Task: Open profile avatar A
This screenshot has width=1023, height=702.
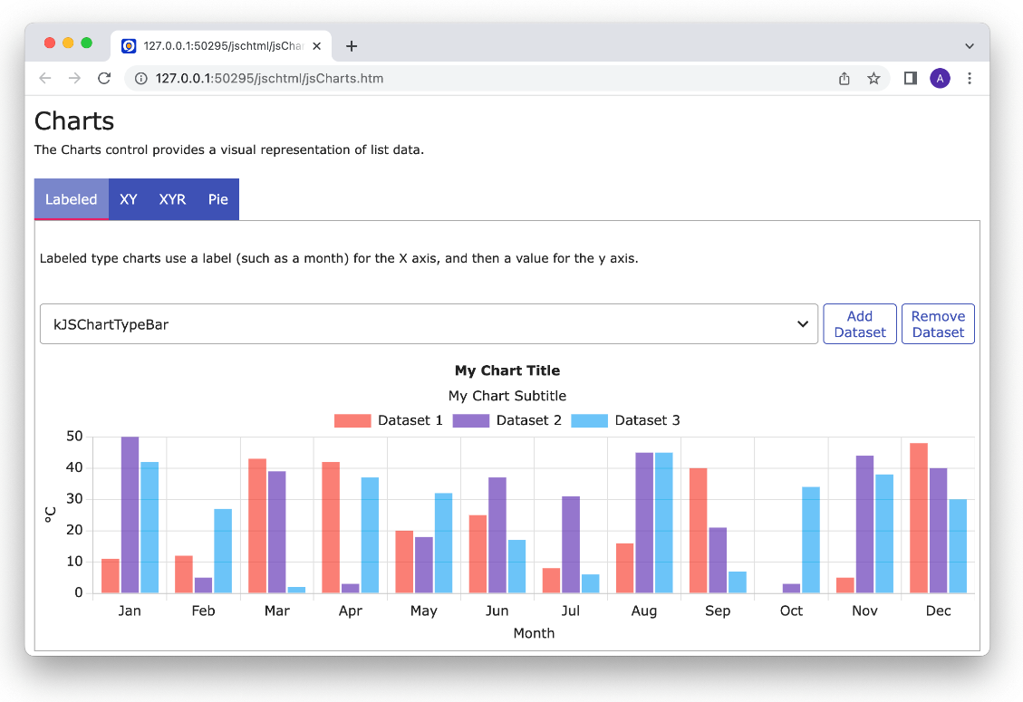Action: (x=941, y=78)
